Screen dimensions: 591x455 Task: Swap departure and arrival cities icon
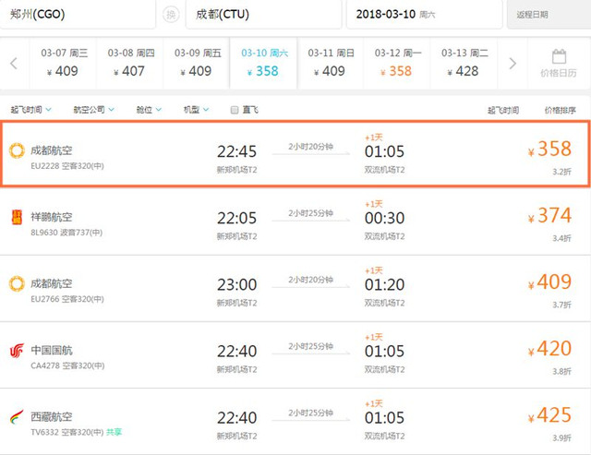(171, 15)
